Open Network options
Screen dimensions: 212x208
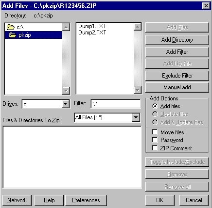coord(17,200)
